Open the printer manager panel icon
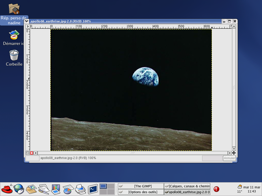Viewport: 262px width, 196px height. coord(80,189)
